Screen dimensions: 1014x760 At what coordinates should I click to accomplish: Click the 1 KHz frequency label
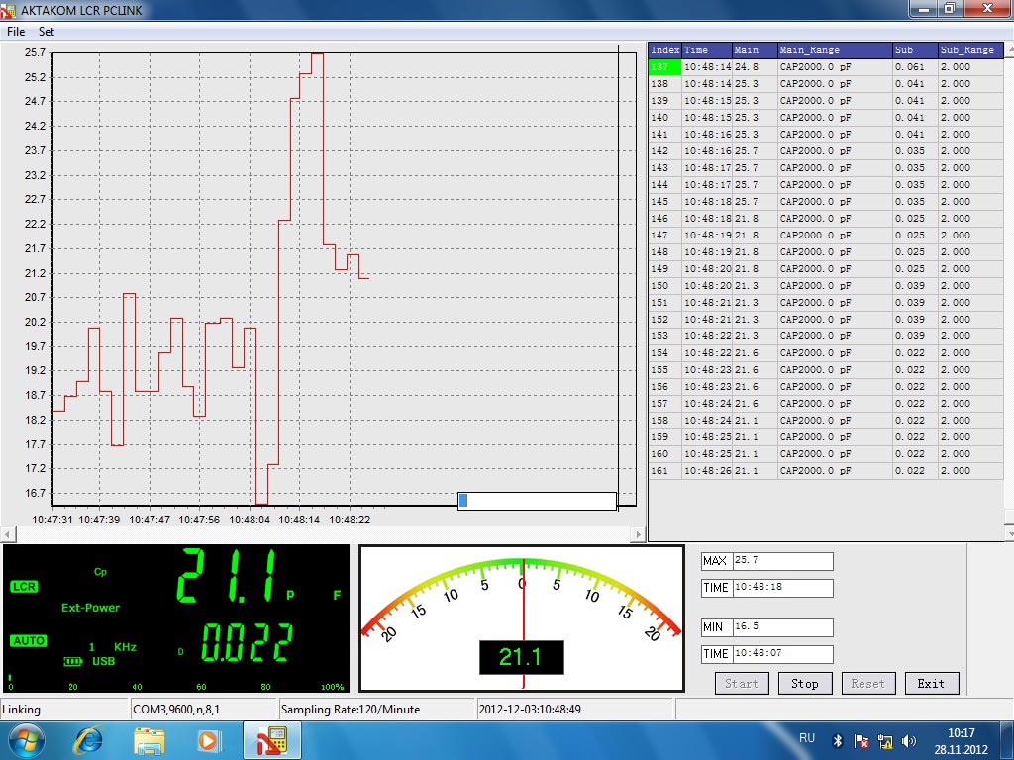(113, 647)
